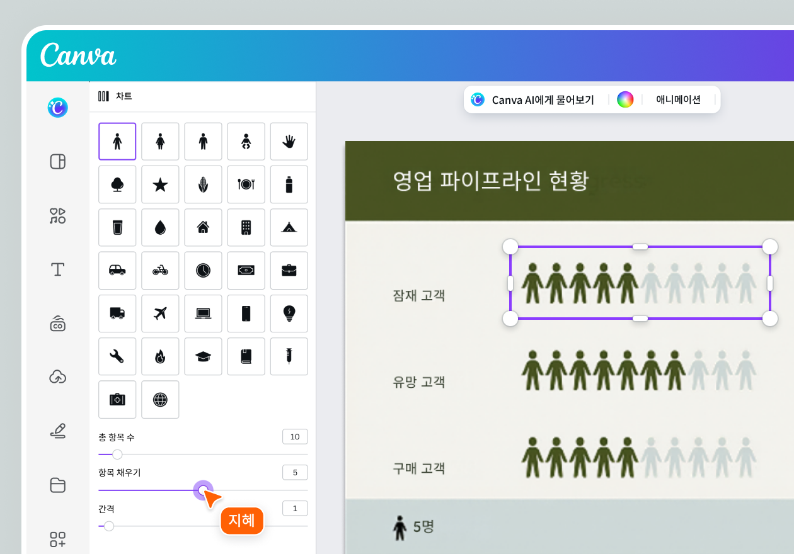Click top-left resize handle of selected chart
794x554 pixels.
coord(510,247)
